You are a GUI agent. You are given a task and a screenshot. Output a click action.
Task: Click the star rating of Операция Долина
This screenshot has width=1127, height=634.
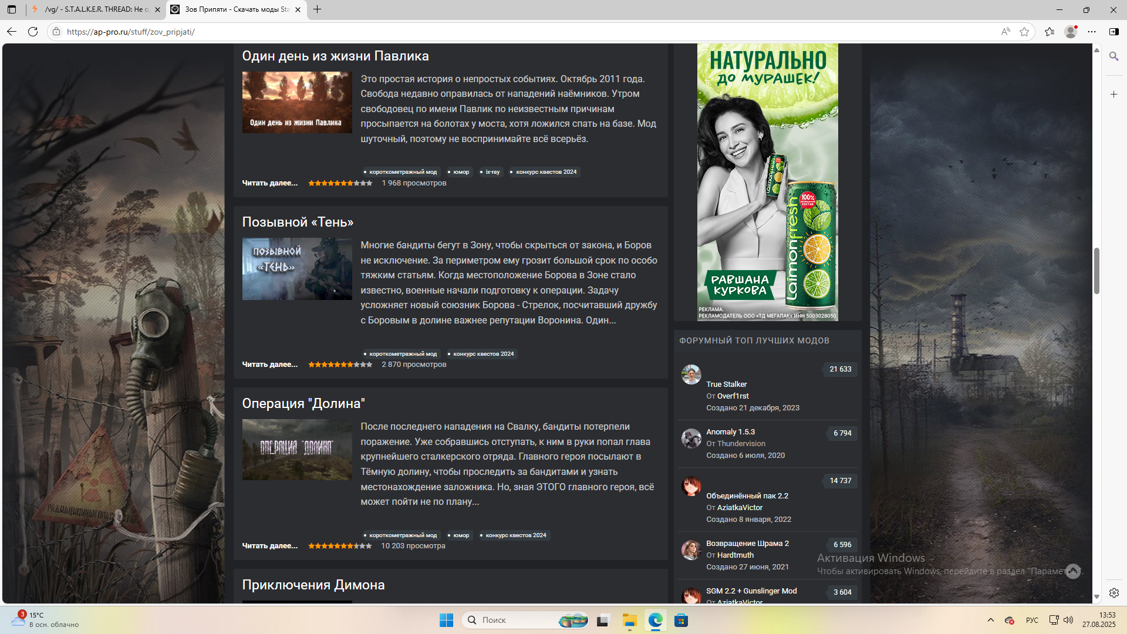[x=340, y=546]
